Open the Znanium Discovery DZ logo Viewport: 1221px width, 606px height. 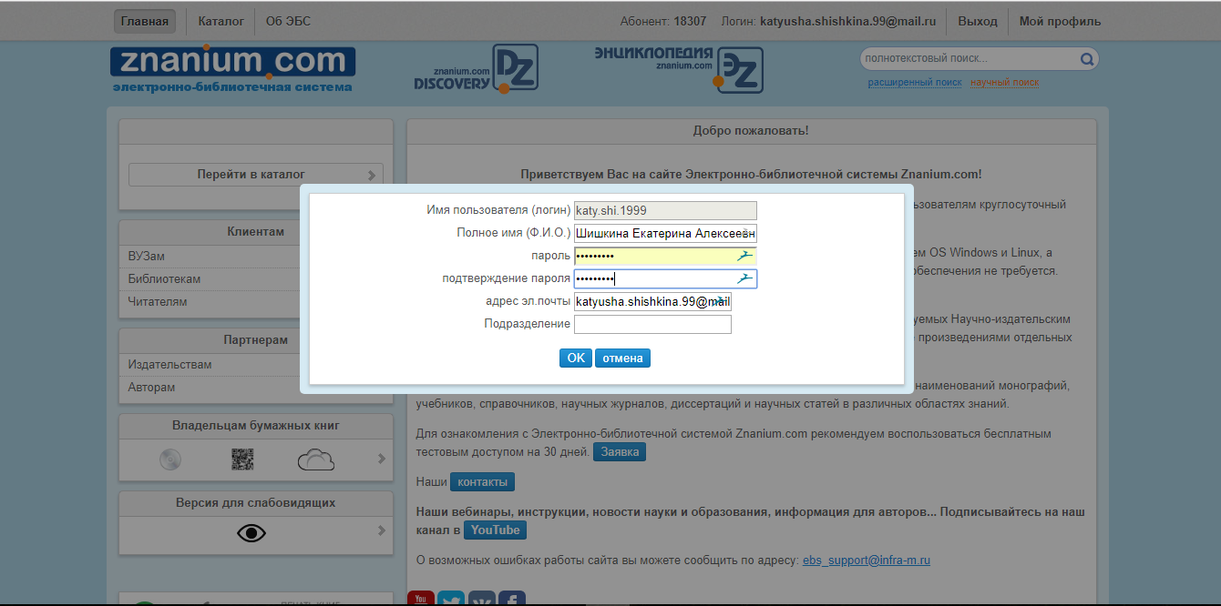point(476,70)
